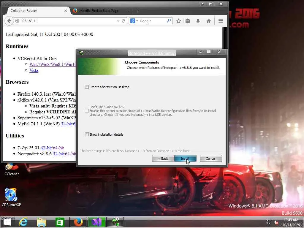The width and height of the screenshot is (304, 228).
Task: Open the downloads arrow icon
Action: coord(198,21)
